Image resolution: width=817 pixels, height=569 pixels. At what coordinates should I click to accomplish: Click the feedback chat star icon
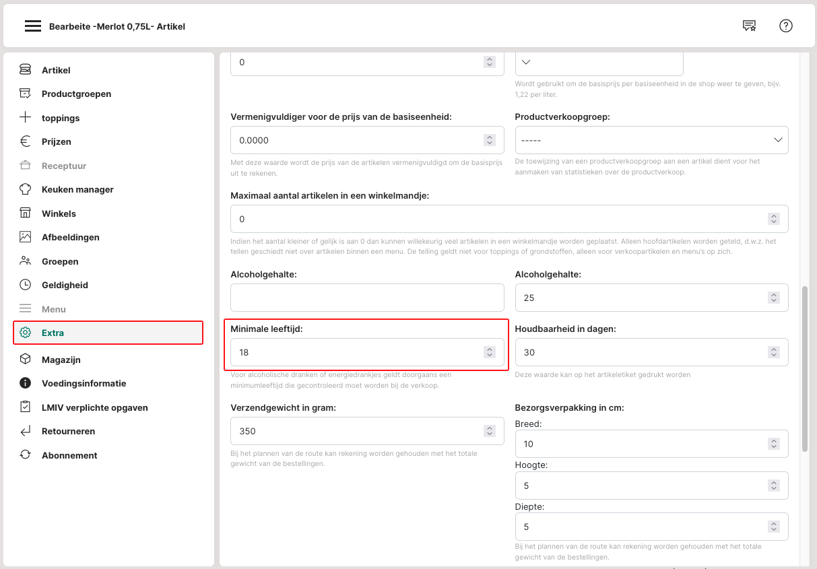749,26
